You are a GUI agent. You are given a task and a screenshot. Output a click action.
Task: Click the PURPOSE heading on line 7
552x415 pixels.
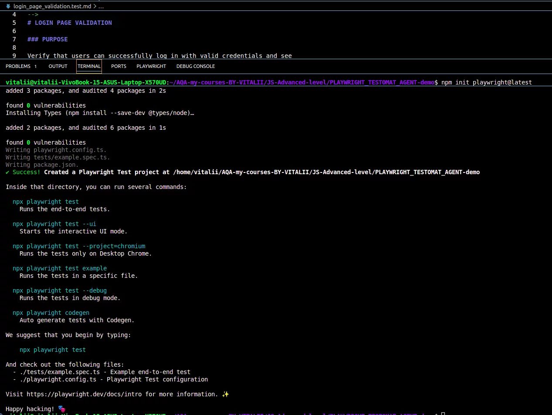54,39
